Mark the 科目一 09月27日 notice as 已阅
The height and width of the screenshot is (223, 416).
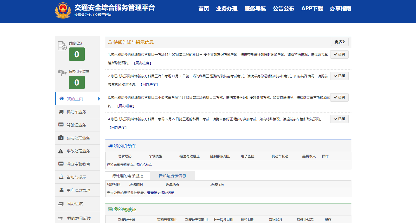339,119
